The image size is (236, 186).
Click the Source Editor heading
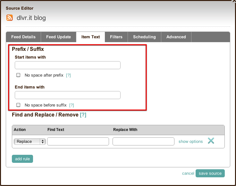coord(20,8)
